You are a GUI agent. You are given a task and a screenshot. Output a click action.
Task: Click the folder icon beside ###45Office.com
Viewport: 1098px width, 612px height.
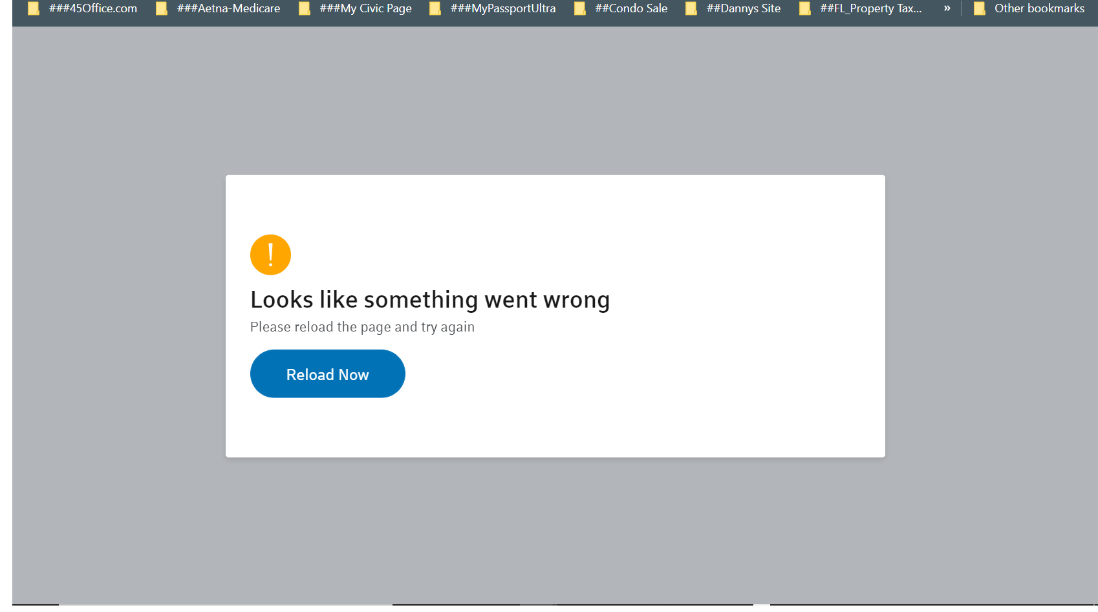coord(34,8)
